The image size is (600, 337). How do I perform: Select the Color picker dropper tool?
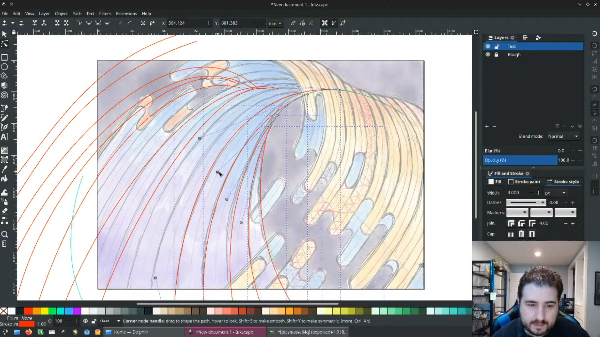(4, 169)
